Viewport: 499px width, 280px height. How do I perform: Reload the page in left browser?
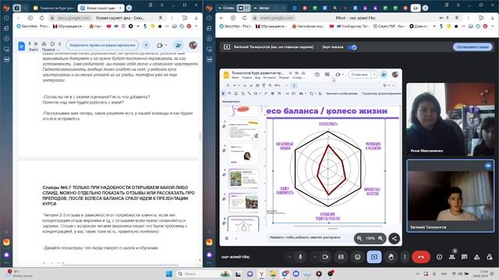[41, 18]
